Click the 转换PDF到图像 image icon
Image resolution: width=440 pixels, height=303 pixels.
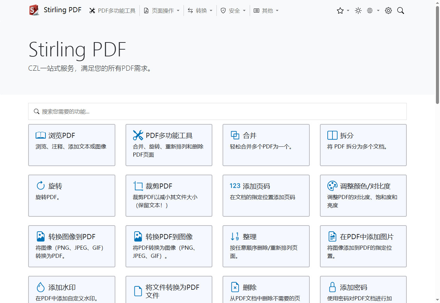[138, 236]
